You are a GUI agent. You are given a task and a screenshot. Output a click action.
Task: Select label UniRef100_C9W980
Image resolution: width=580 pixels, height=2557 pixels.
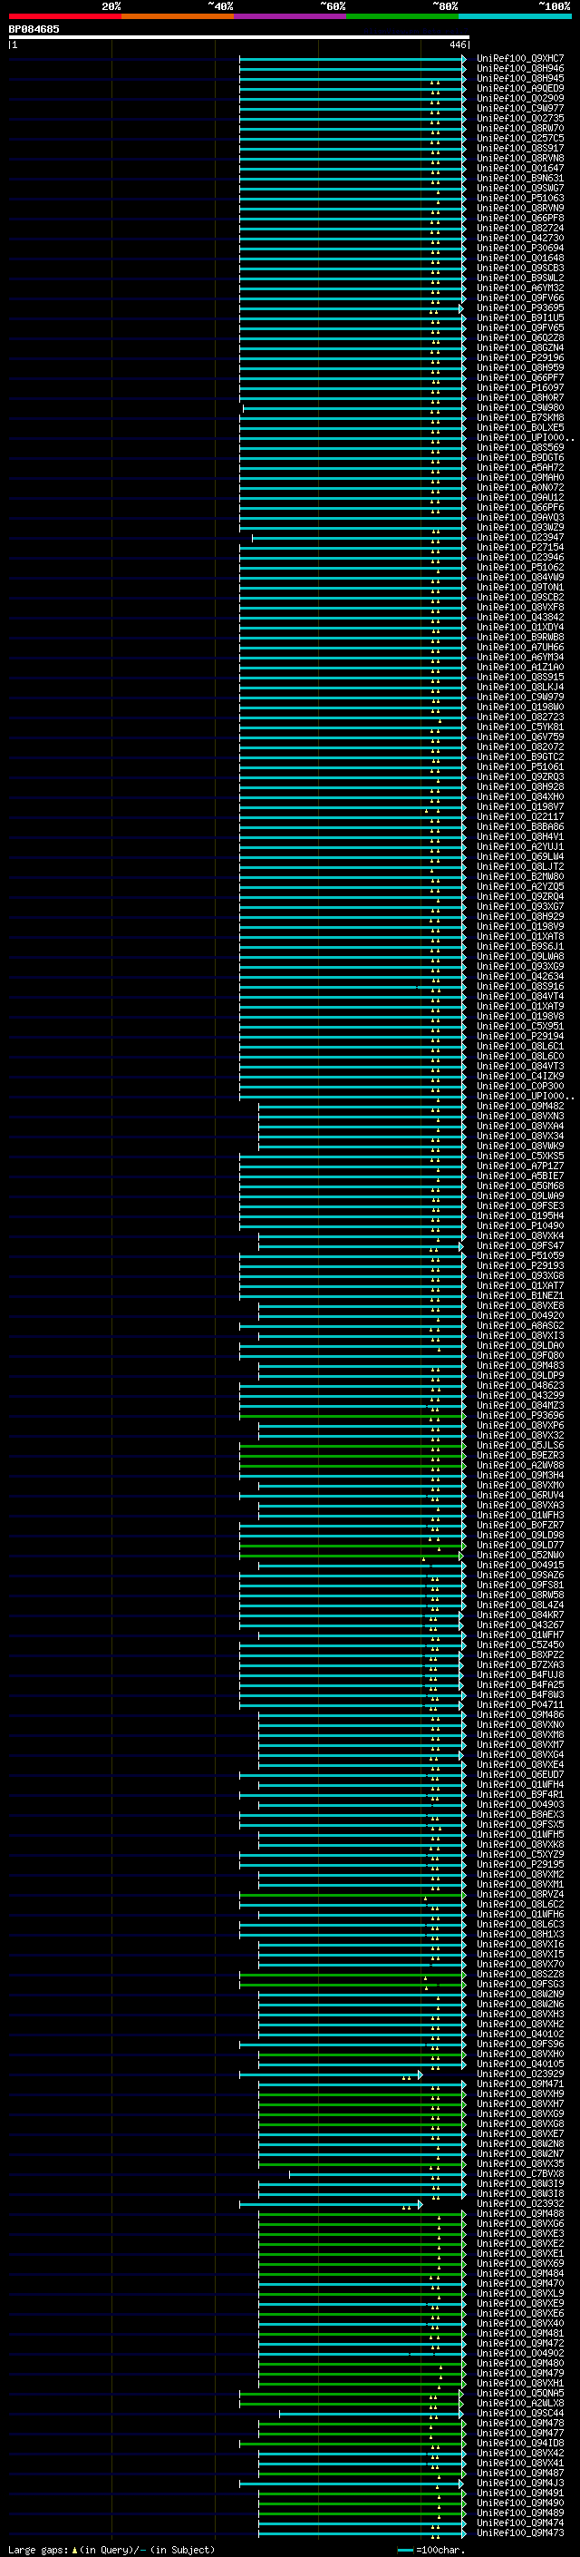point(519,407)
